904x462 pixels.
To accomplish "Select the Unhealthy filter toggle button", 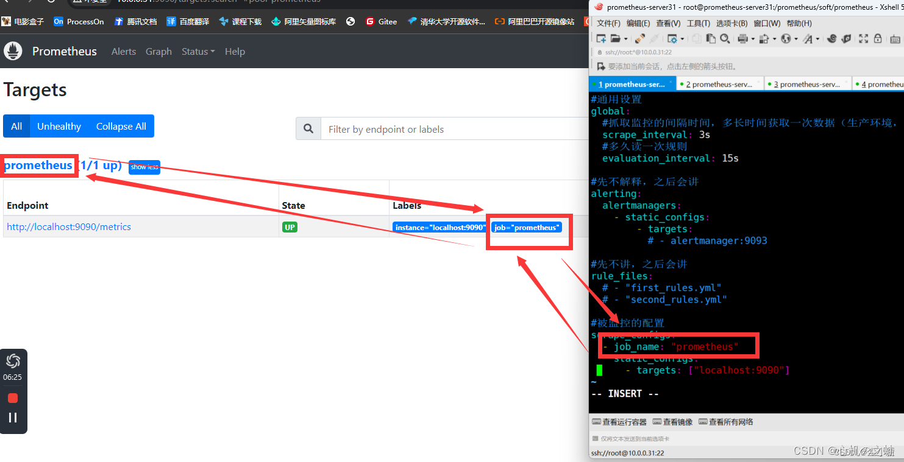I will coord(59,126).
